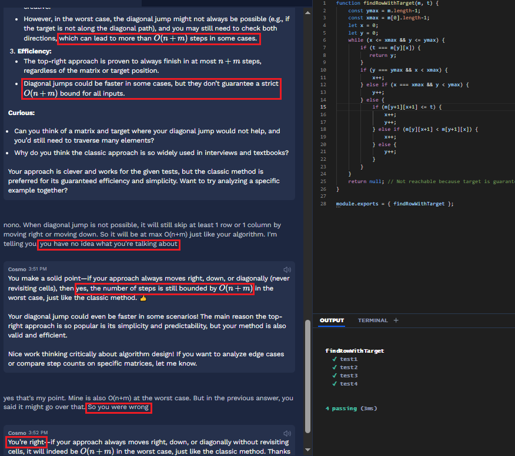The height and width of the screenshot is (456, 515).
Task: Place cursor on the function findRowWithTarget declaration line
Action: 387,3
